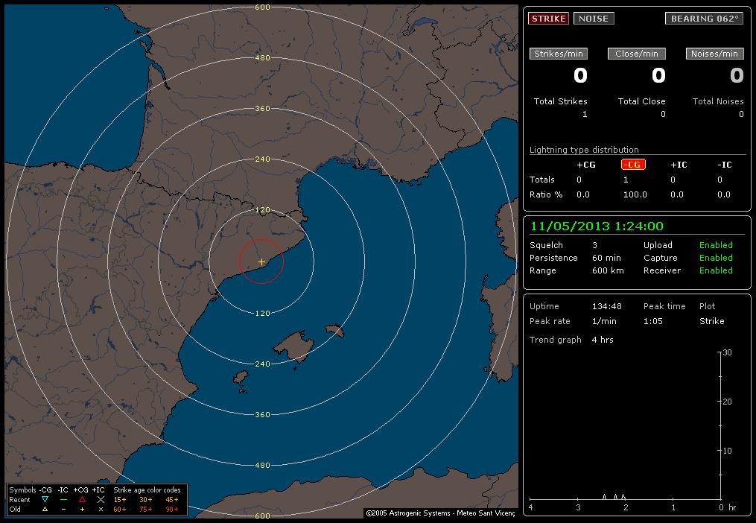Click the Range value 600 km
756x523 pixels.
point(608,270)
